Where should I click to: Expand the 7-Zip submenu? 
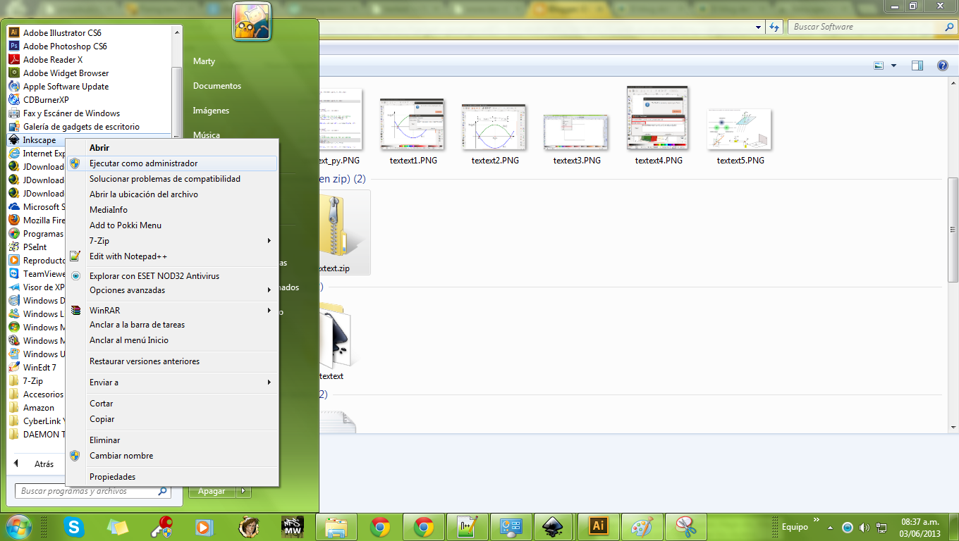269,241
